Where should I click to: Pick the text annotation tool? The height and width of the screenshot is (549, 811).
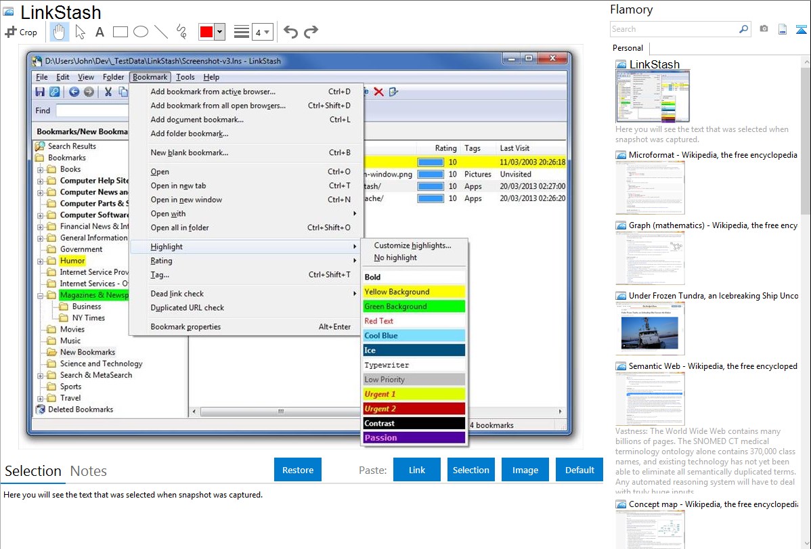100,32
